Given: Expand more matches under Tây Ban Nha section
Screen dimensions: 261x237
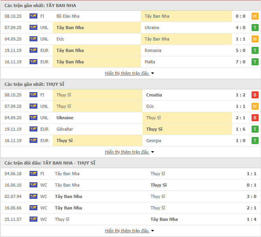Looking at the screenshot, I should pyautogui.click(x=130, y=73).
